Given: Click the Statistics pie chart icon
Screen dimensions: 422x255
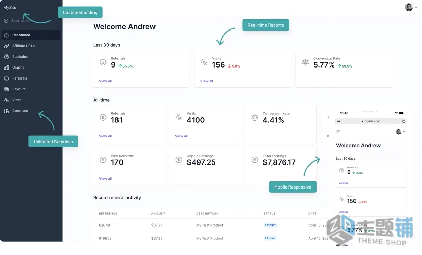Looking at the screenshot, I should 7,57.
